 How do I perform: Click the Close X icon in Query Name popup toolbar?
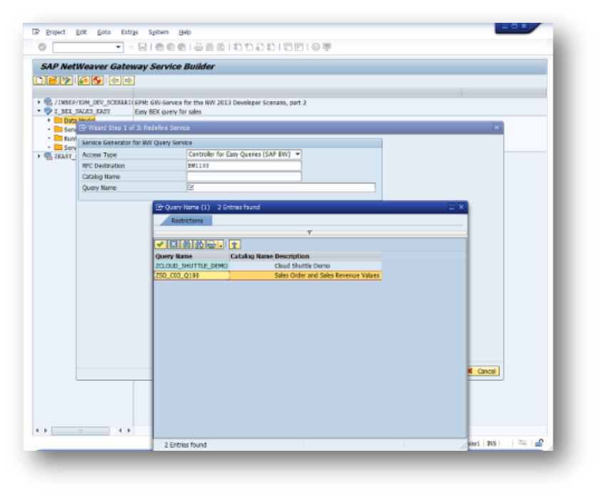tap(173, 244)
